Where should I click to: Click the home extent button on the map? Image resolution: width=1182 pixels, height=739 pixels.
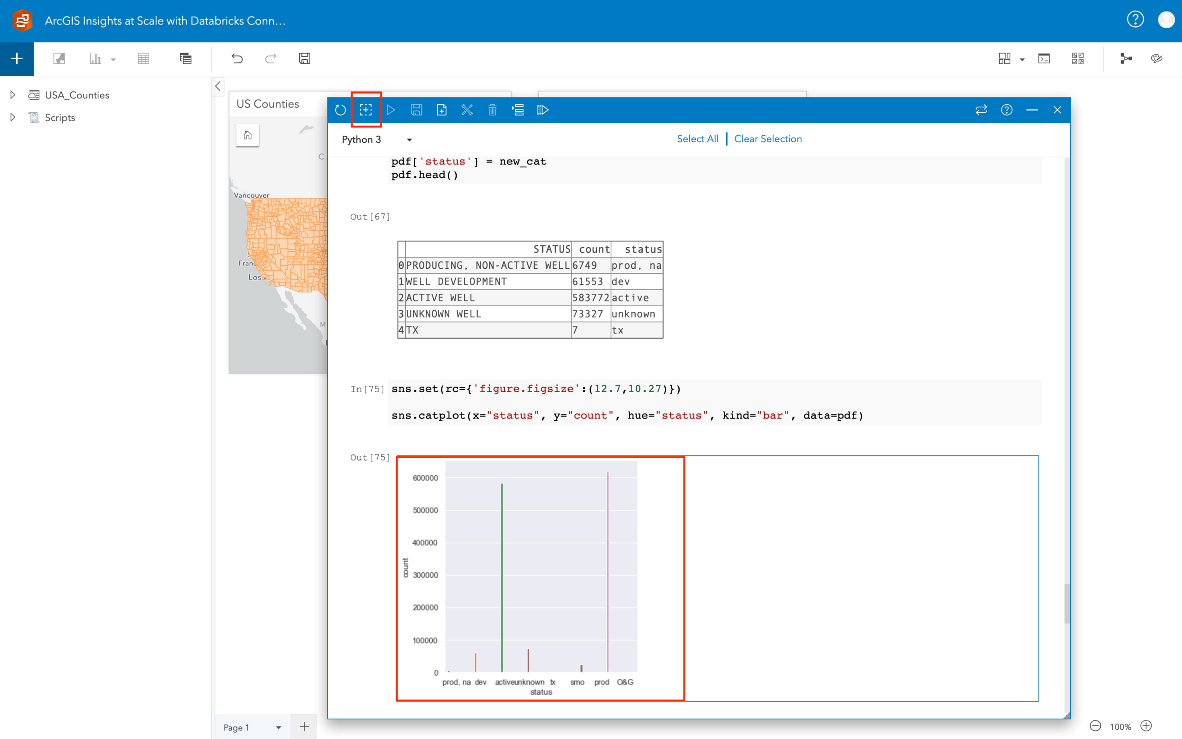tap(247, 135)
